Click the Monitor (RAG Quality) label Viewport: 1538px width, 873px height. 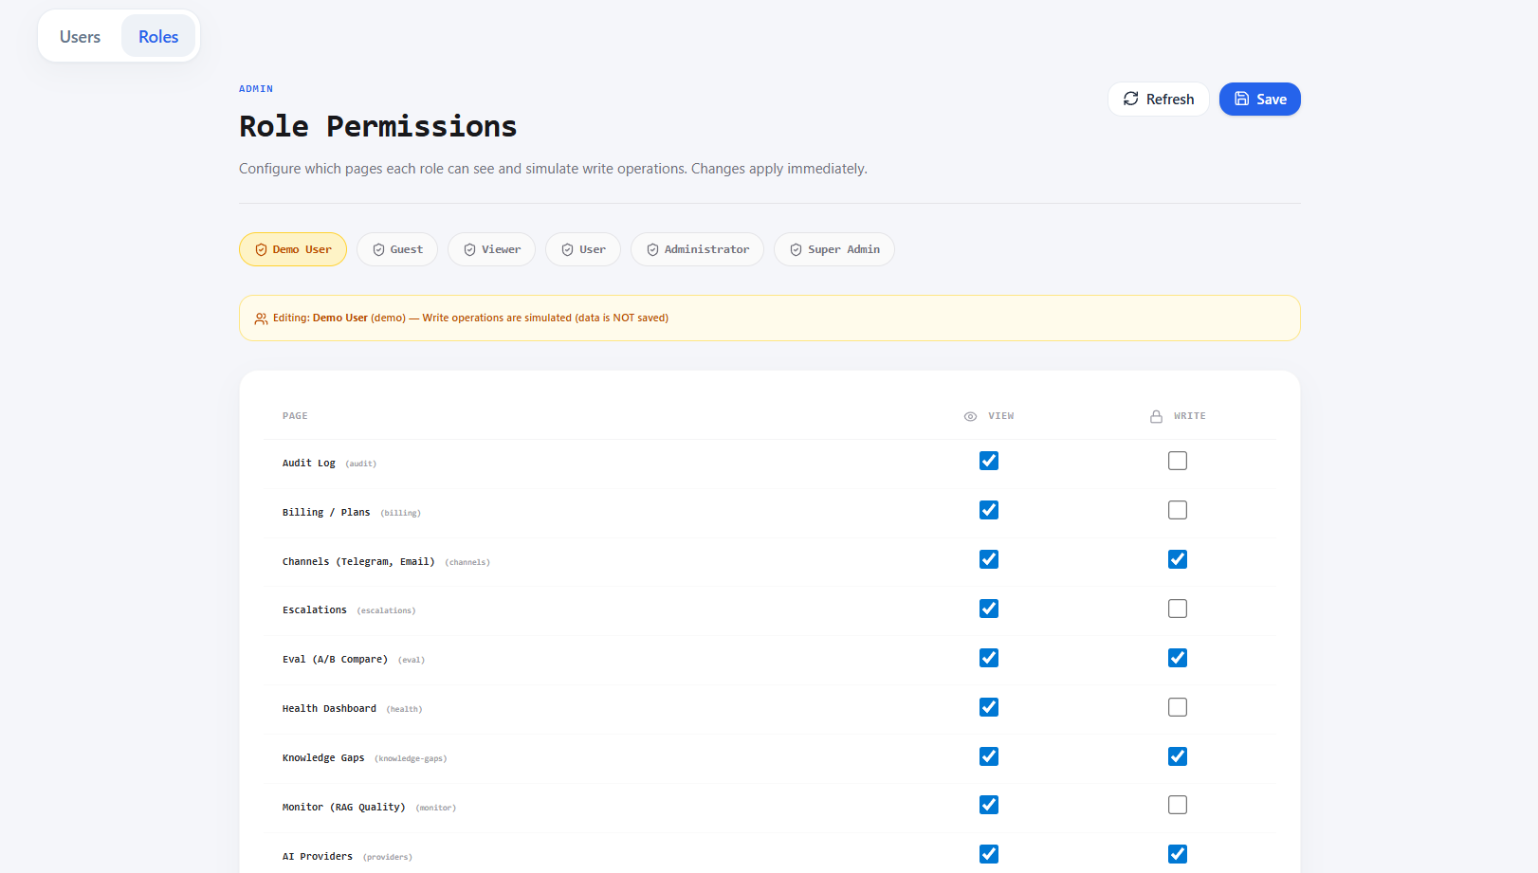(344, 808)
